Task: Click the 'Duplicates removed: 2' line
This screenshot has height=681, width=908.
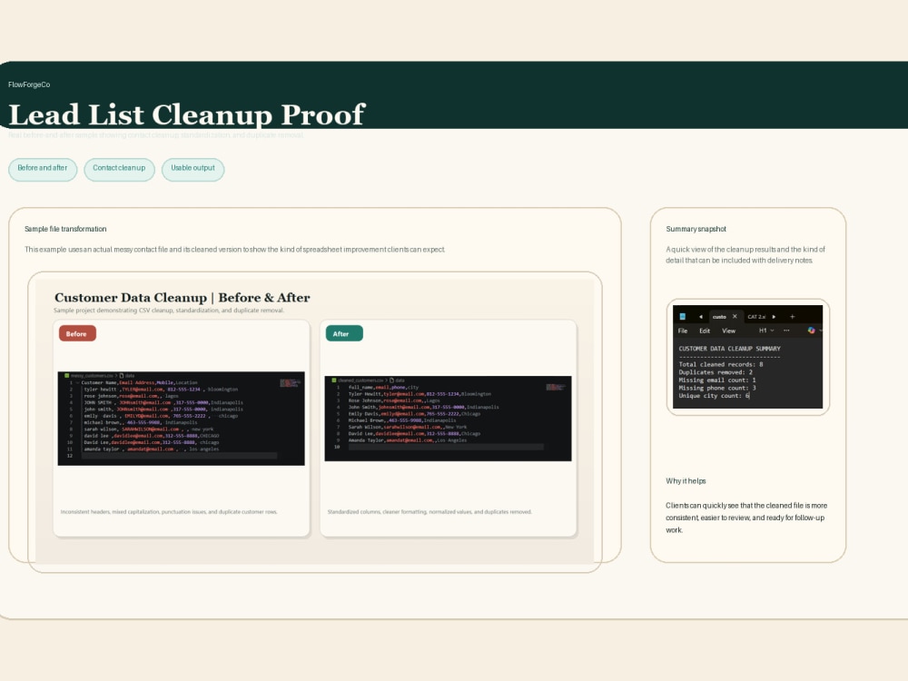Action: (x=716, y=372)
